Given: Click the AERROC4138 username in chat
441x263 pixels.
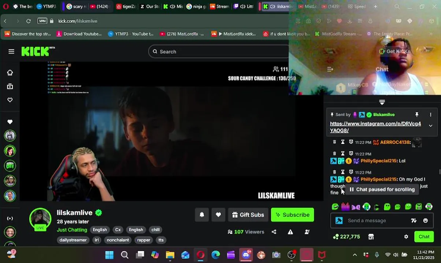Looking at the screenshot, I should [x=395, y=142].
